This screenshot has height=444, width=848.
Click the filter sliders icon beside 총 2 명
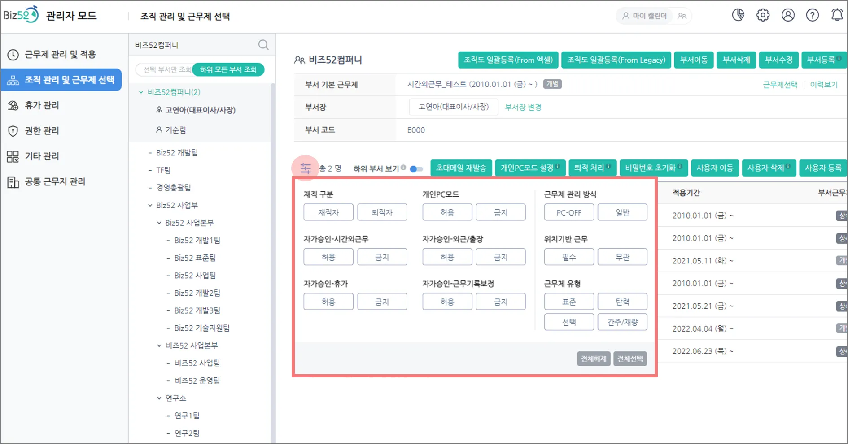pos(306,168)
